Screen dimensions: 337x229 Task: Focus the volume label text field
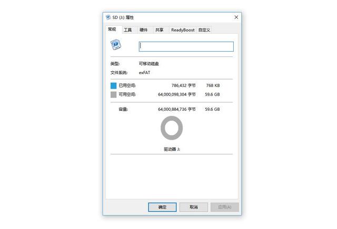186,46
